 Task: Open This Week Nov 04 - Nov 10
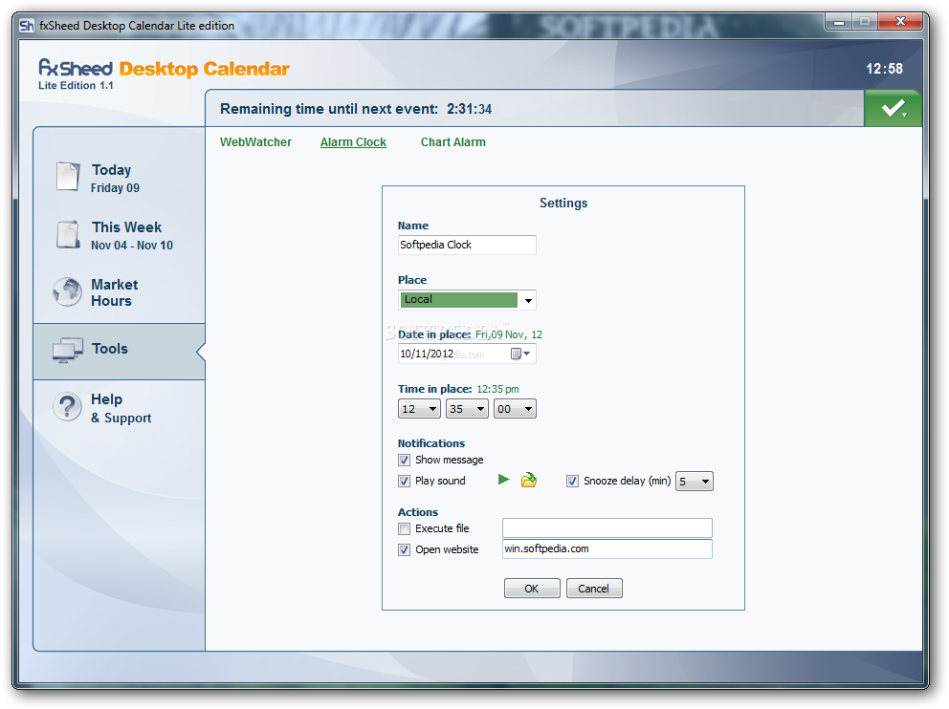coord(120,235)
